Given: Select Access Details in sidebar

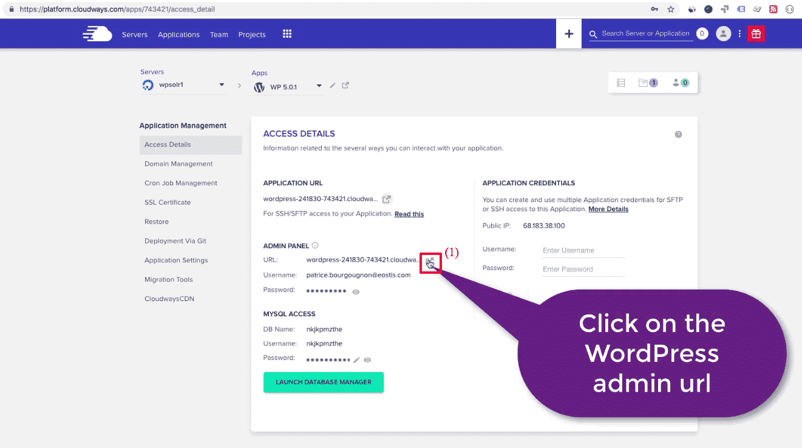Looking at the screenshot, I should coord(191,144).
